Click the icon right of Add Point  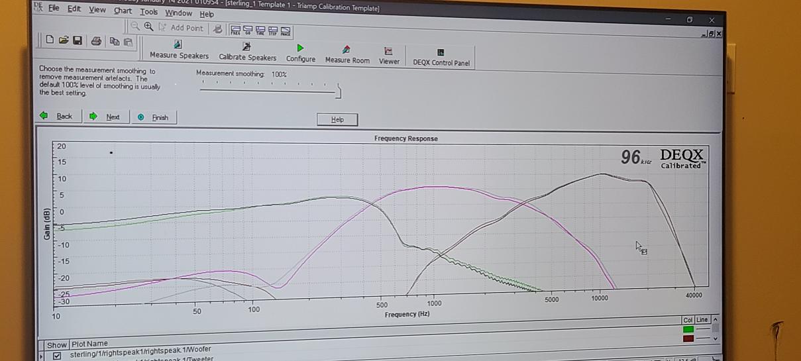[217, 29]
